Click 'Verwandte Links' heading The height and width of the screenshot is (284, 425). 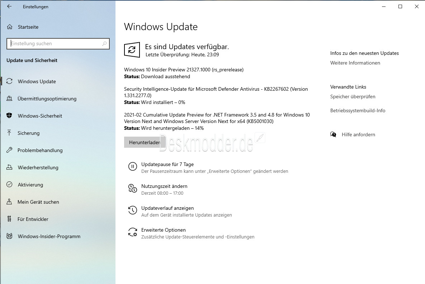point(348,87)
